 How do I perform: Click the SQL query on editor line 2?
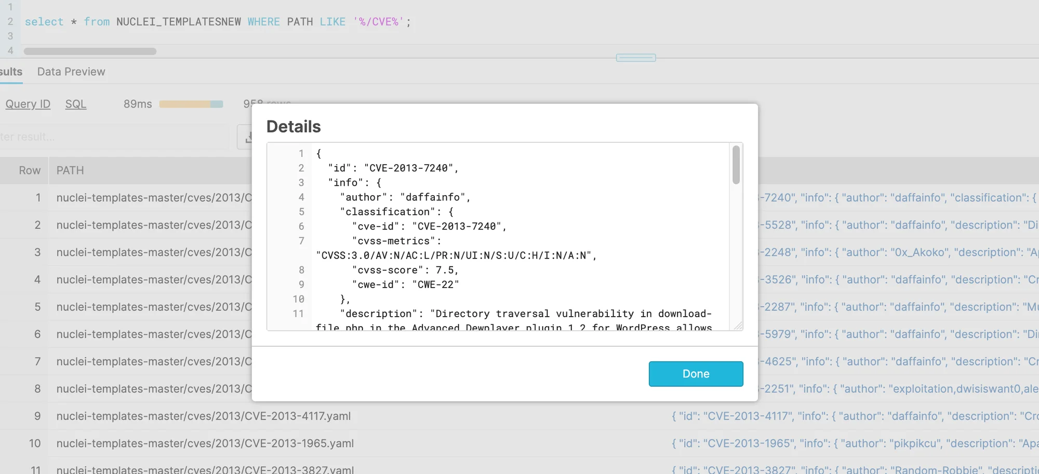pos(217,22)
